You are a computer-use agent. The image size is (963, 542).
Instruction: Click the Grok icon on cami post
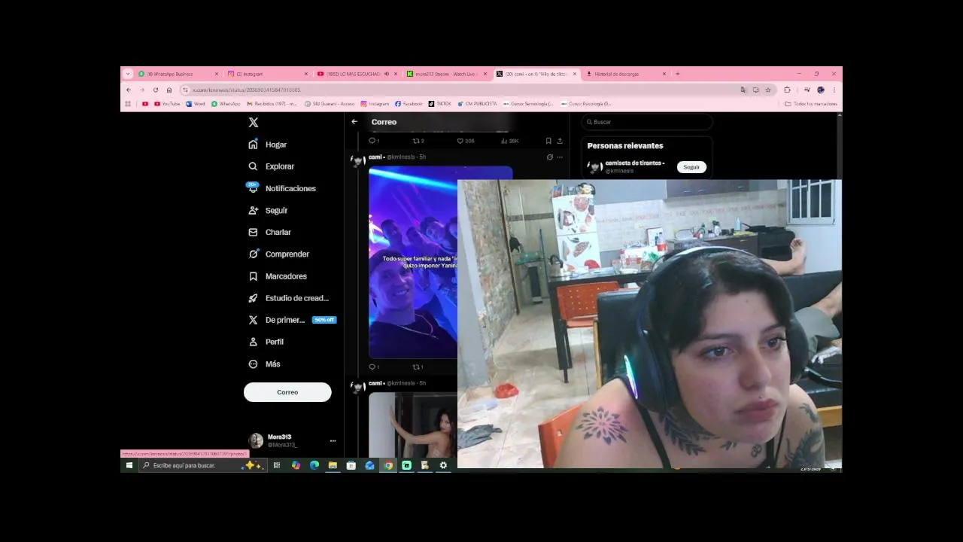point(549,157)
